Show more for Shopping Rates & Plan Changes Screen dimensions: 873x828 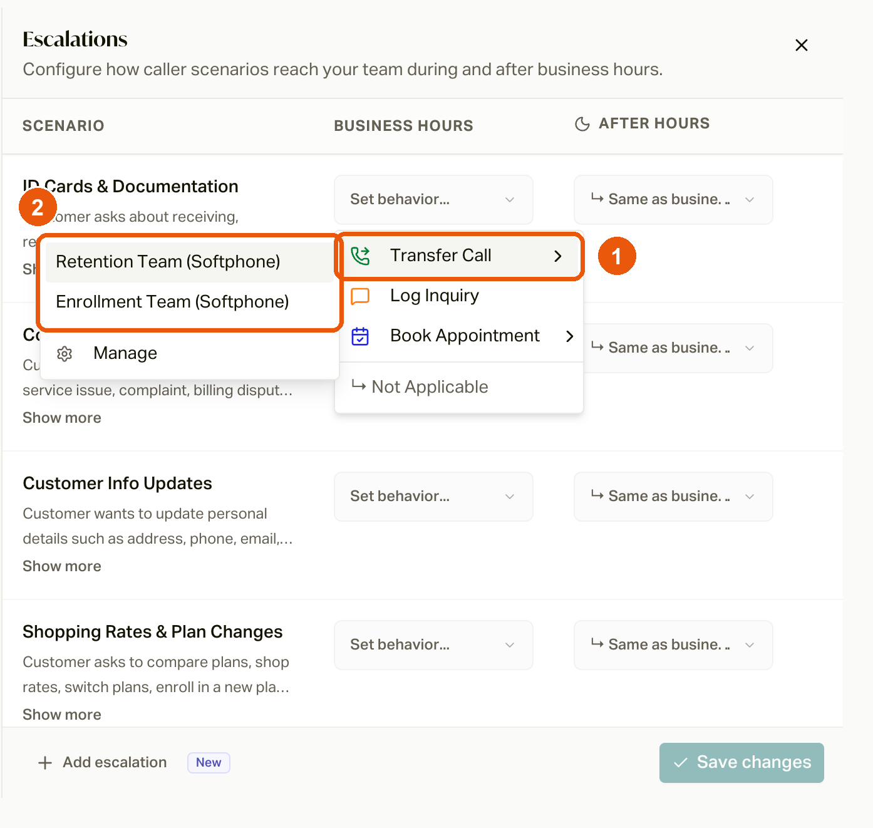(62, 715)
